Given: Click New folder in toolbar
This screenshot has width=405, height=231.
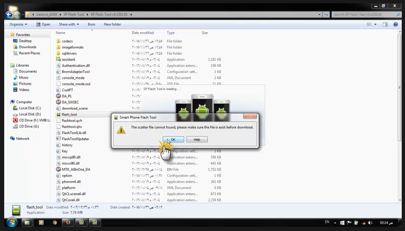Looking at the screenshot, I should (112, 24).
